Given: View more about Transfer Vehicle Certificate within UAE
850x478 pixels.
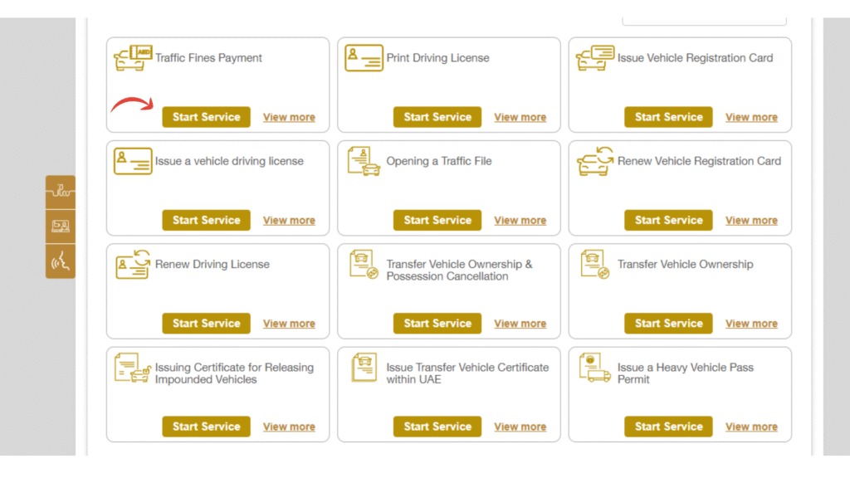Looking at the screenshot, I should coord(520,427).
